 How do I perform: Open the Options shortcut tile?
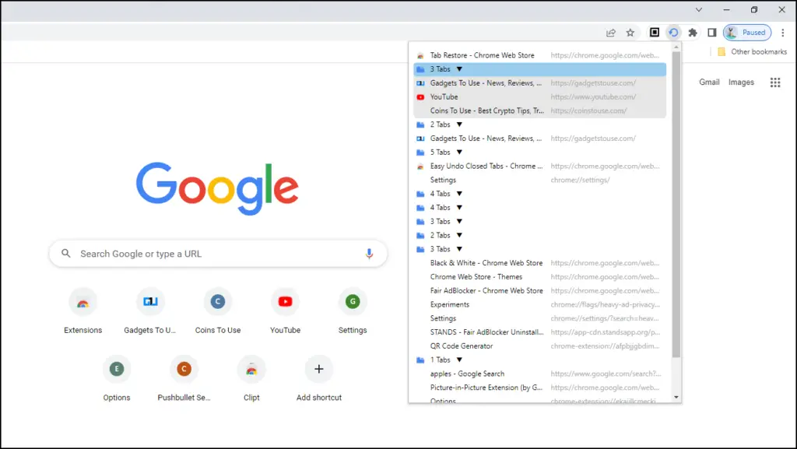click(x=117, y=378)
